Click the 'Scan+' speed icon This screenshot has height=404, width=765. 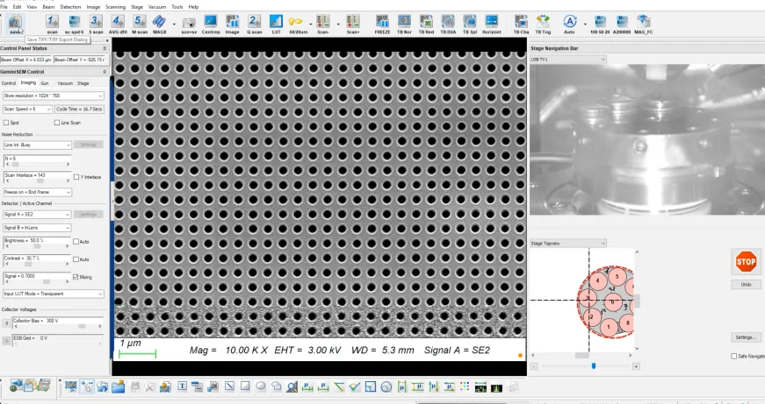[x=353, y=24]
